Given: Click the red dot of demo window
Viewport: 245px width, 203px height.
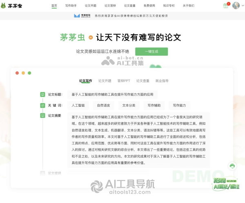Looking at the screenshot, I should pyautogui.click(x=17, y=73).
